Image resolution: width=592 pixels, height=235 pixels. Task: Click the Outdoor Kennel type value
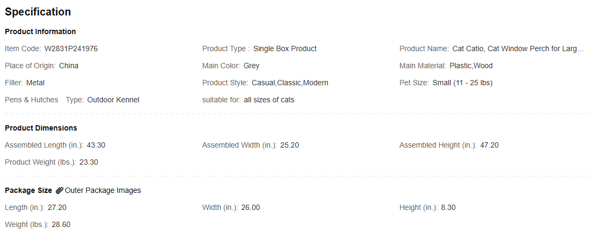tap(113, 100)
